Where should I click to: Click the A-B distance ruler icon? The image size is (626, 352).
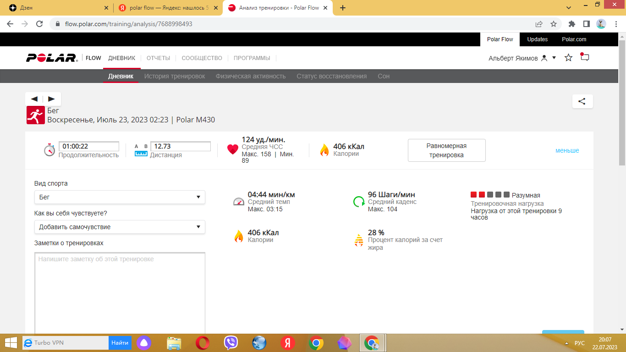point(141,150)
